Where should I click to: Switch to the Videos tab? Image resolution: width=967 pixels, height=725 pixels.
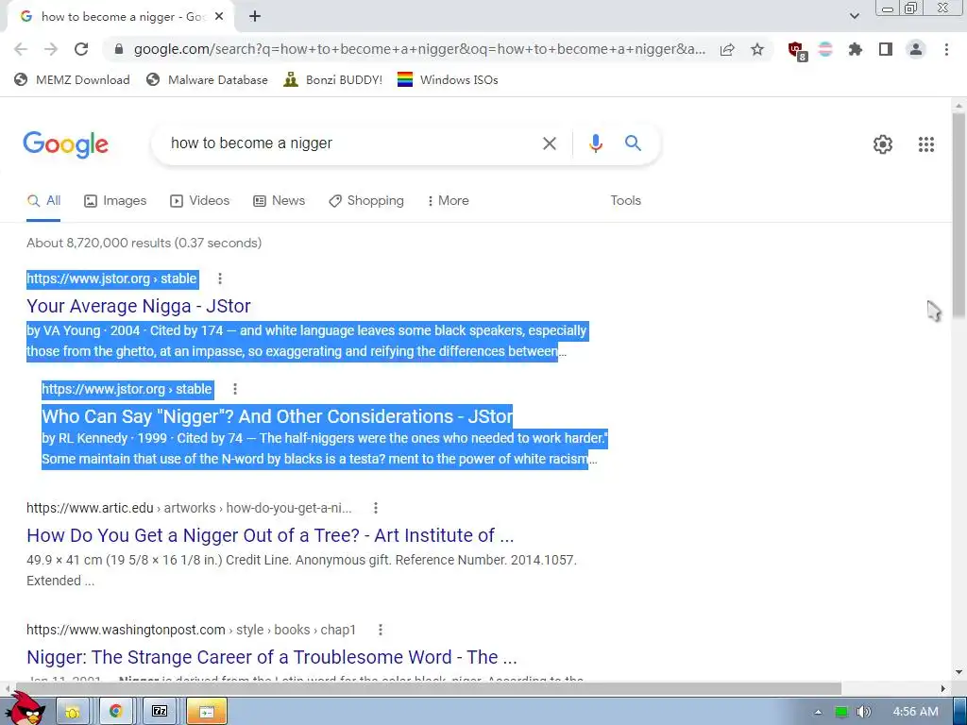pos(200,201)
